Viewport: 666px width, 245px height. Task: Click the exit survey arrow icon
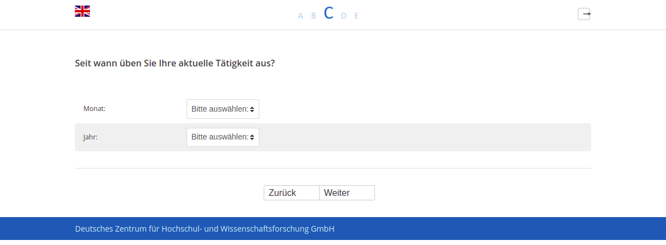pos(584,14)
